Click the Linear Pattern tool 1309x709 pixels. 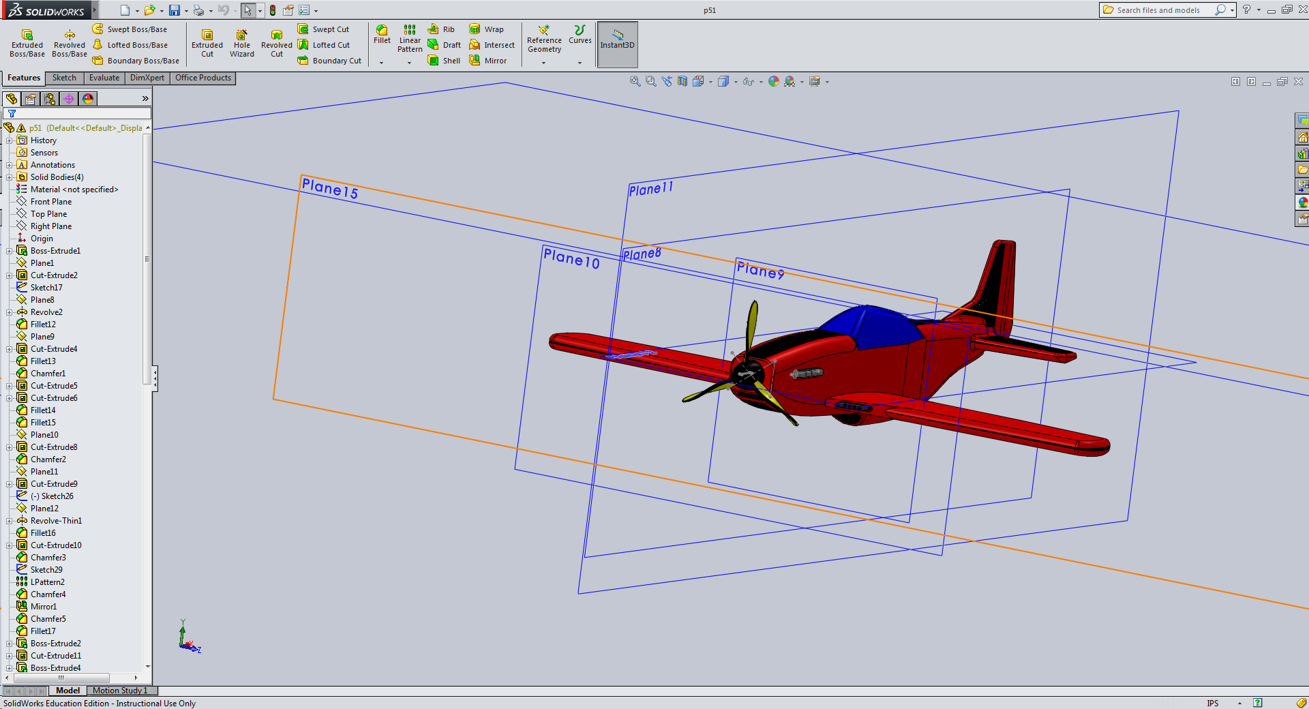click(x=410, y=38)
